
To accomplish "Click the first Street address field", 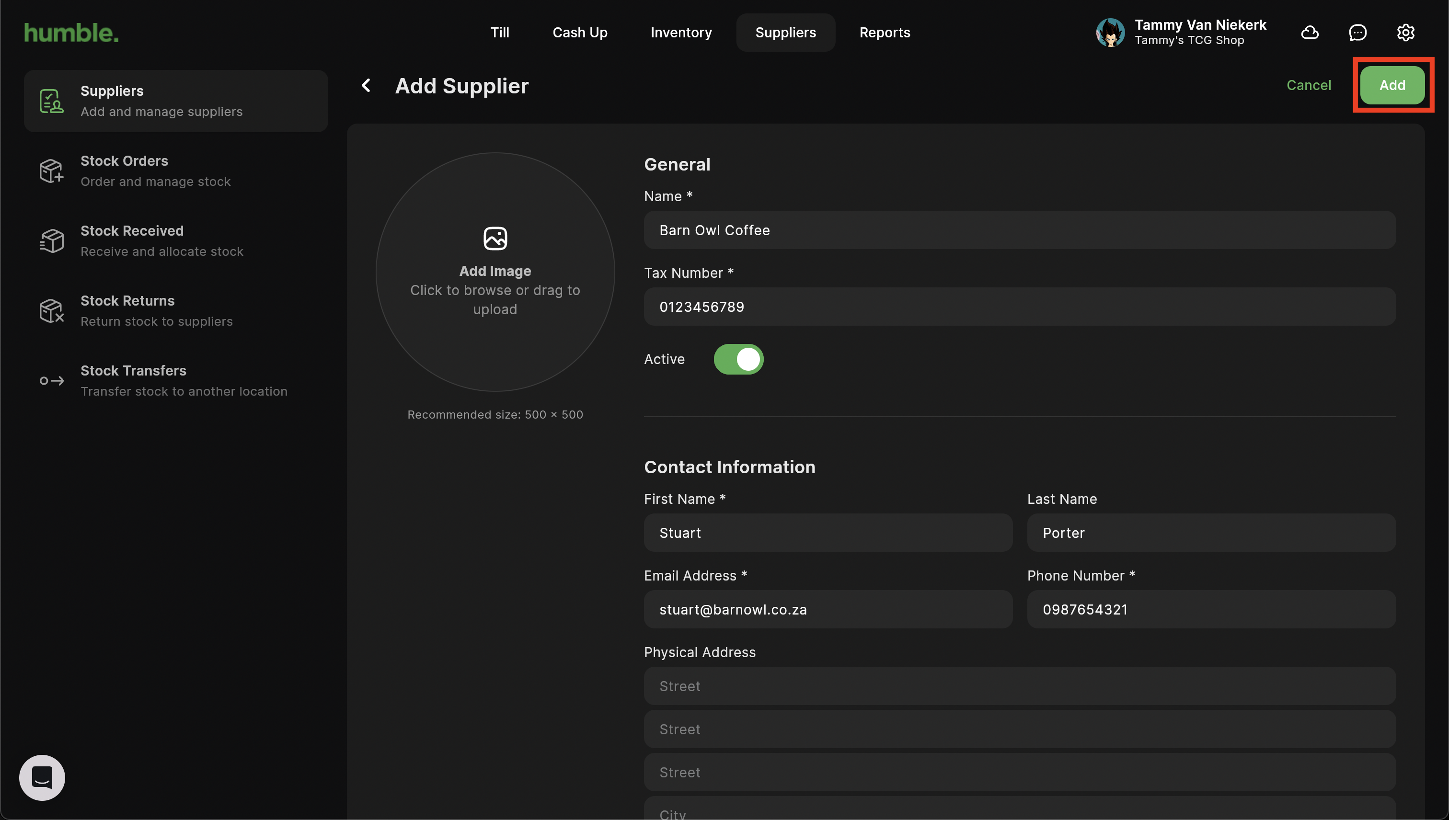I will coord(1019,686).
